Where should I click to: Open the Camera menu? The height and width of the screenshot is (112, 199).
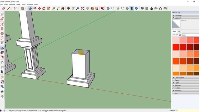coord(12,4)
